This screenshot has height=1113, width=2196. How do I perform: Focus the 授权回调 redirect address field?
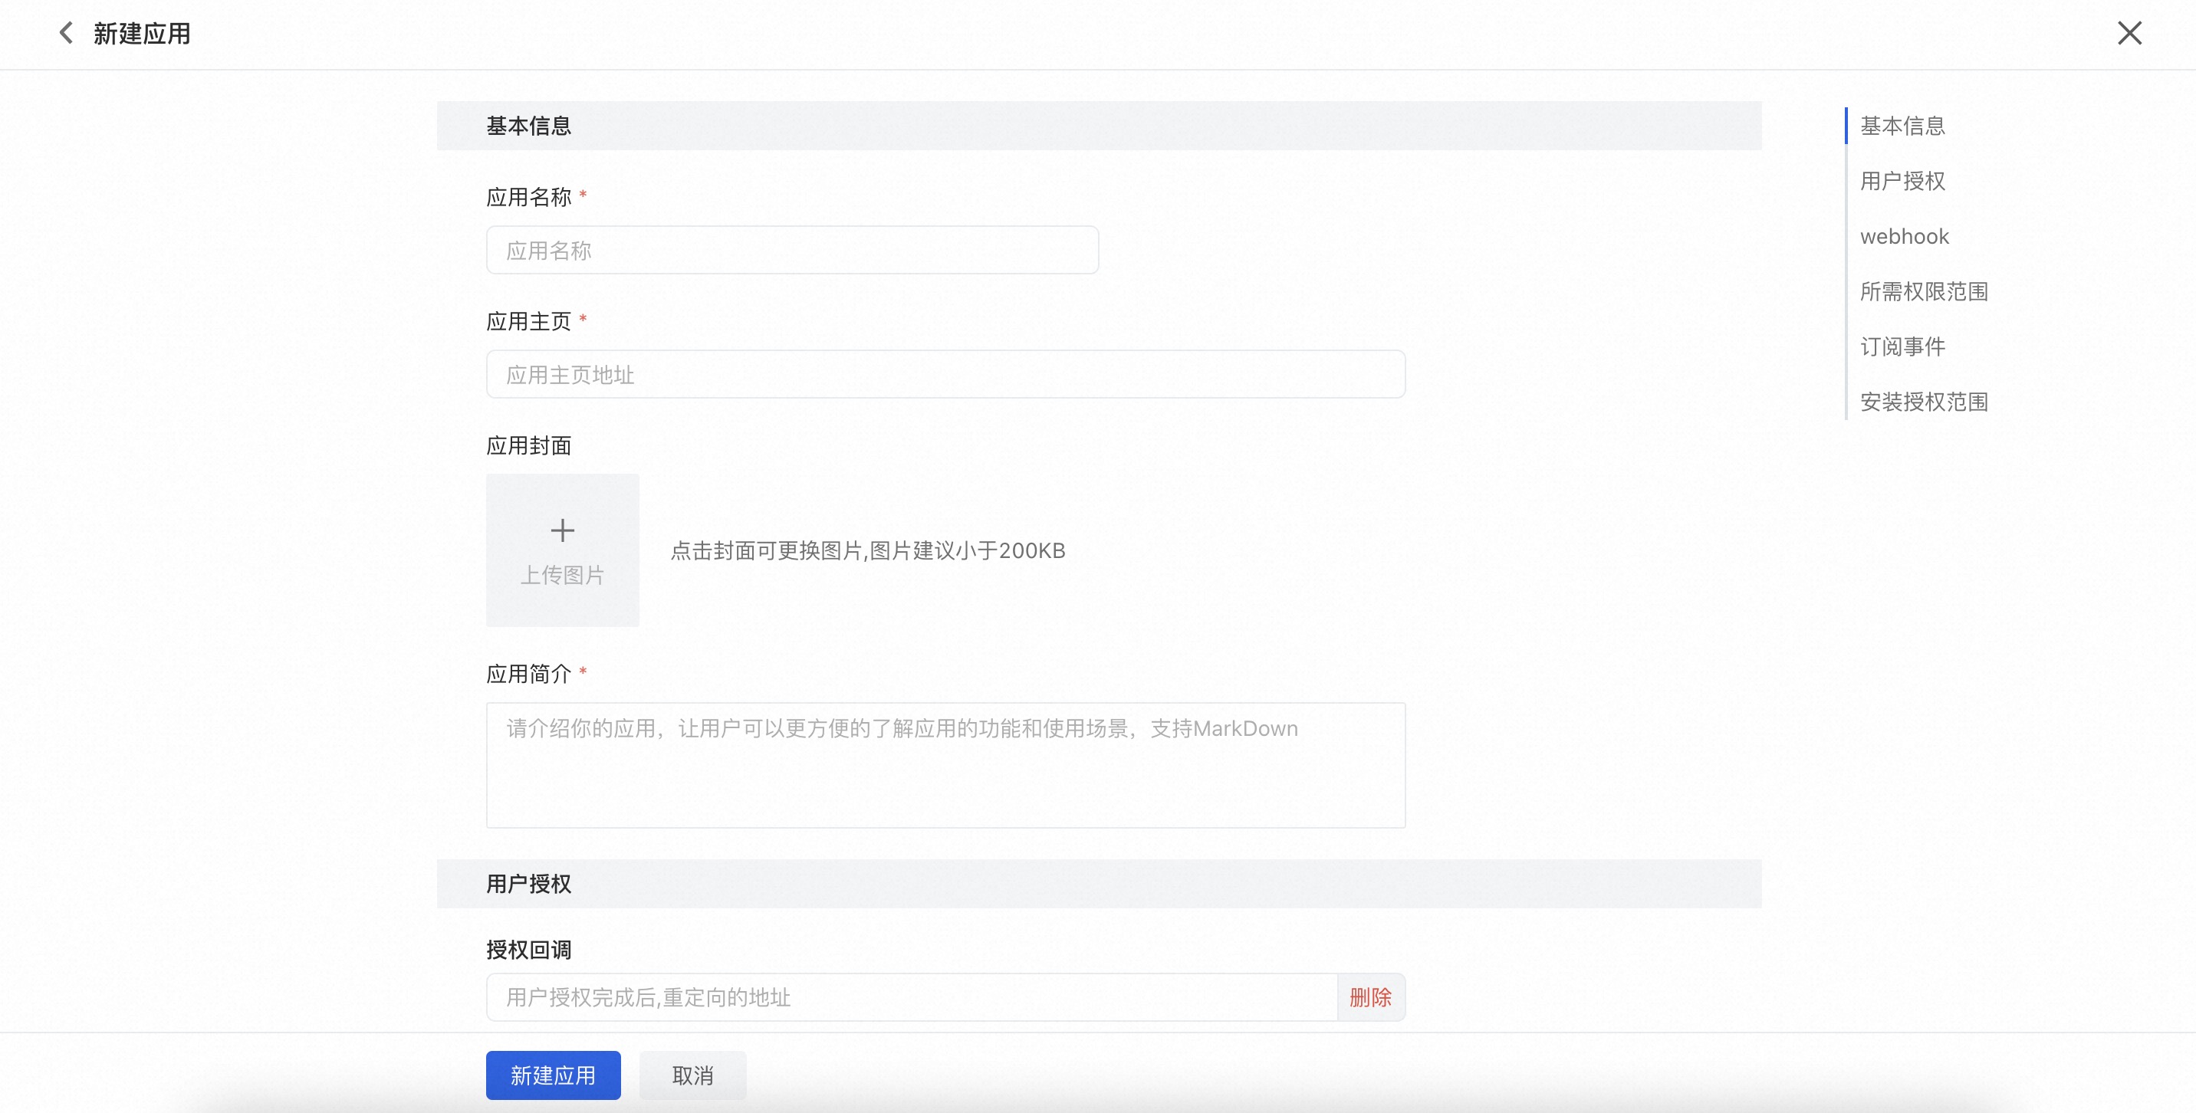912,997
